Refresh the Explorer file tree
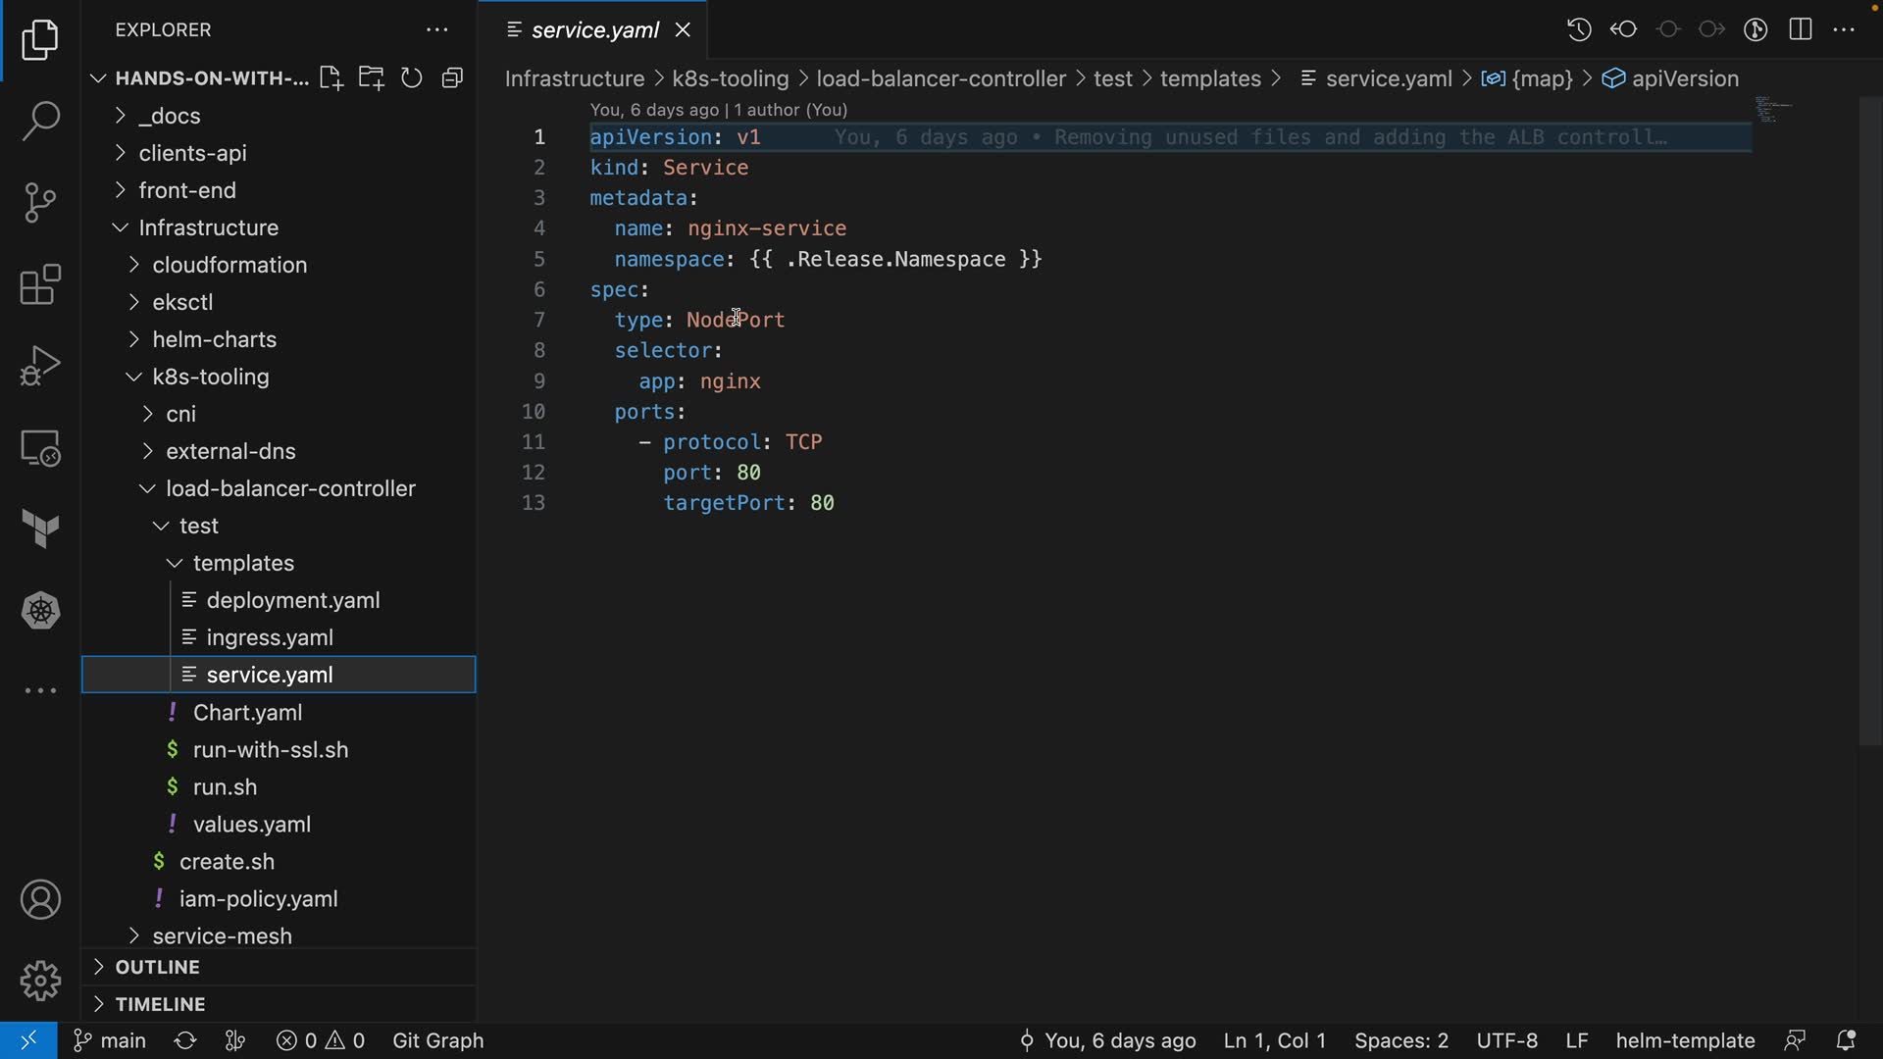The height and width of the screenshot is (1059, 1883). [x=412, y=78]
